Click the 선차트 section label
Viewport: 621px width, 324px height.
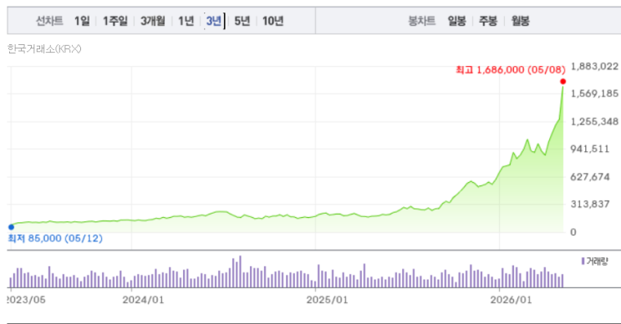[49, 21]
